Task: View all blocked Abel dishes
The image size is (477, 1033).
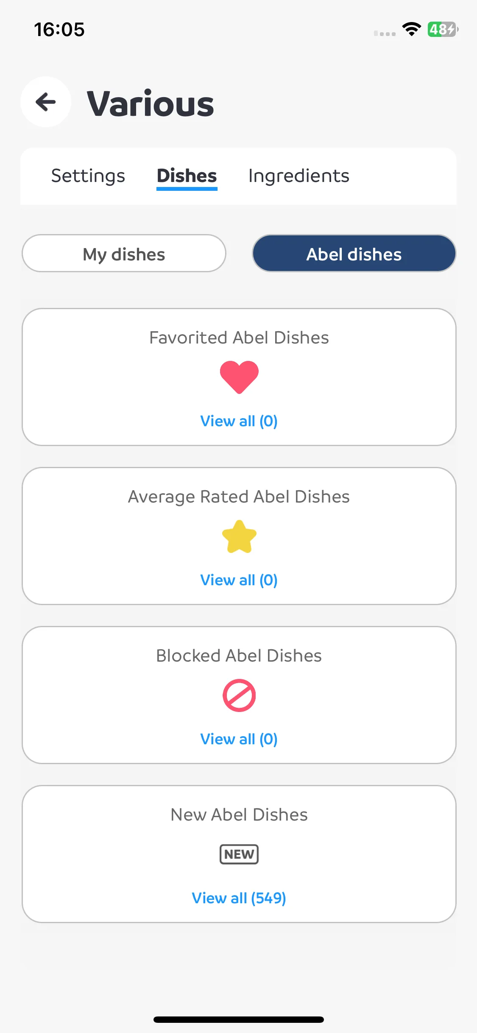Action: pos(239,739)
